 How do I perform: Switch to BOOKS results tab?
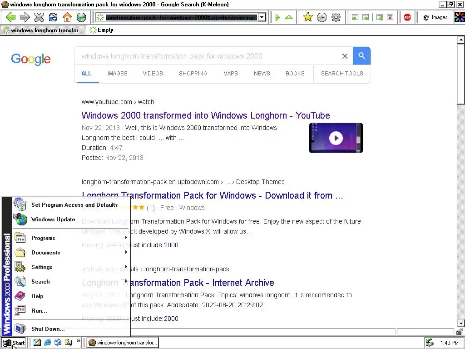295,74
